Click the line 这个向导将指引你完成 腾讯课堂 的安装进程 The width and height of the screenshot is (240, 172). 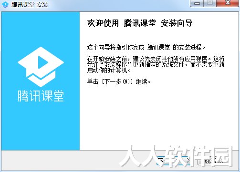pyautogui.click(x=146, y=47)
